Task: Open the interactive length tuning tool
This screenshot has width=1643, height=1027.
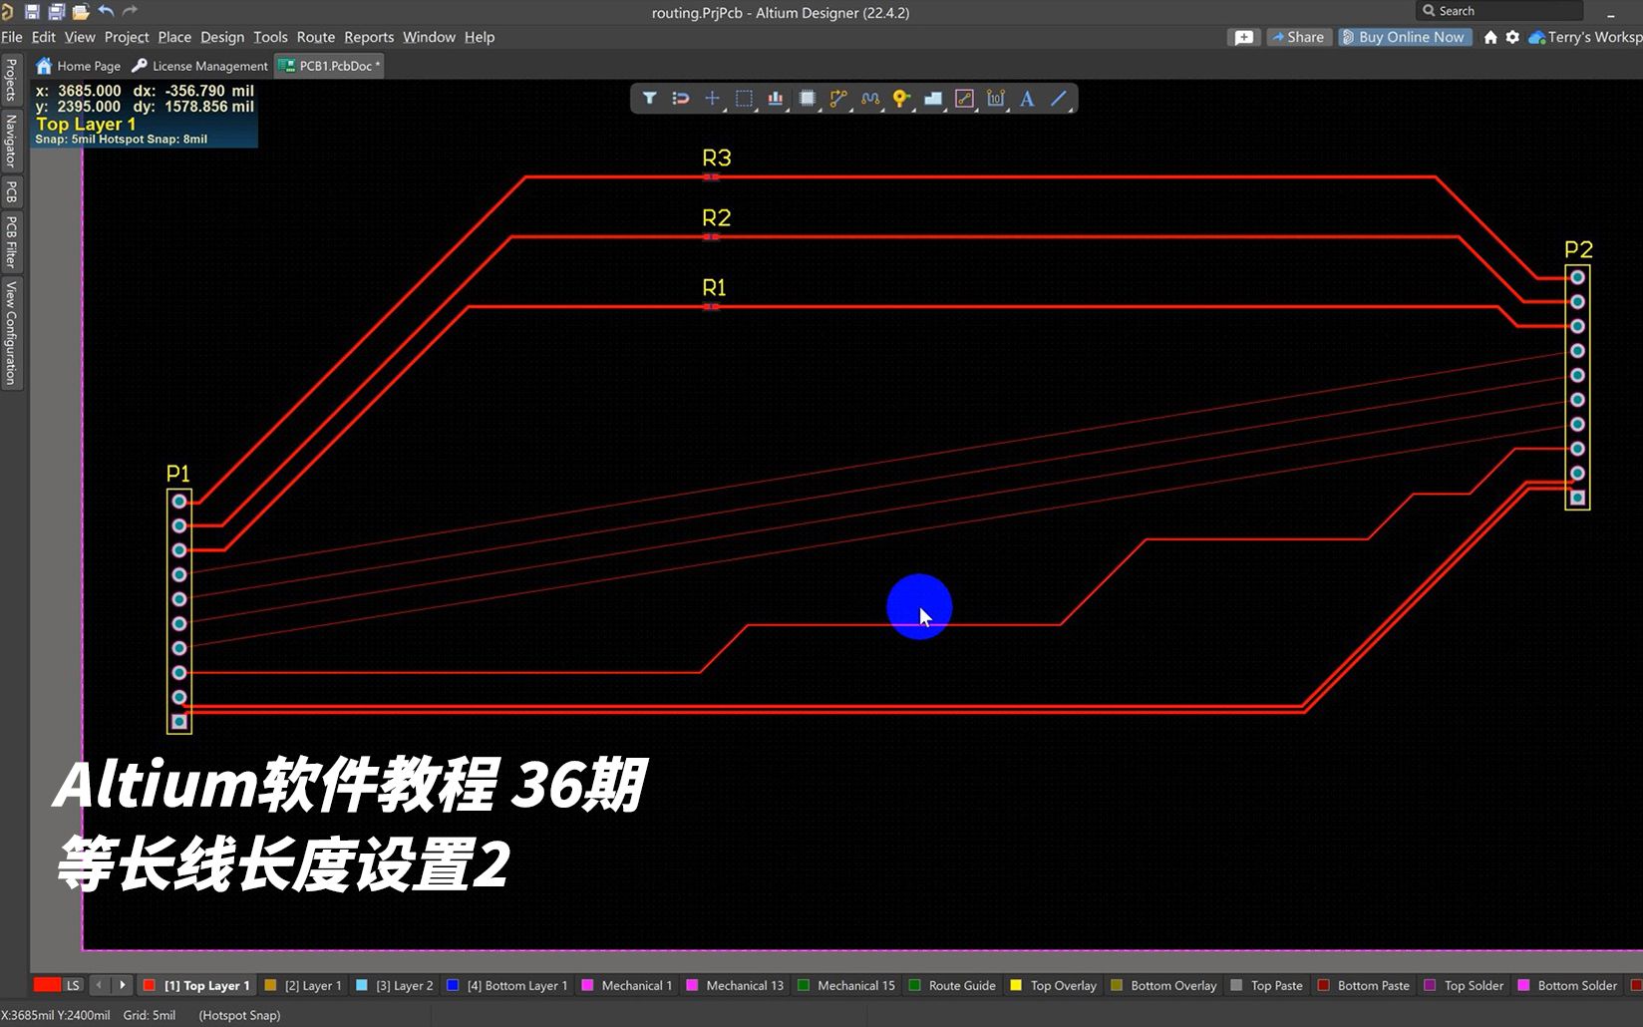Action: (x=869, y=99)
